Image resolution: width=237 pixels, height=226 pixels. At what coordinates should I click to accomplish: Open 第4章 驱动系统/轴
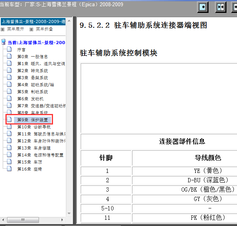pos(35,85)
